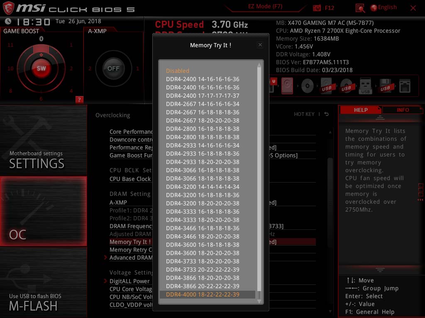
Task: Open the M-FLASH BIOS flashing section
Action: click(43, 282)
